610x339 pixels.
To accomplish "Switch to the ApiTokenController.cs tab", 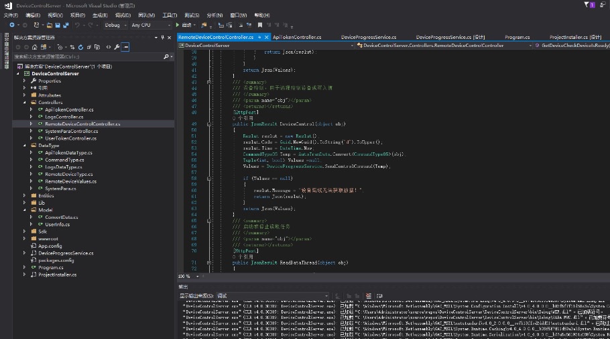I will coord(297,38).
